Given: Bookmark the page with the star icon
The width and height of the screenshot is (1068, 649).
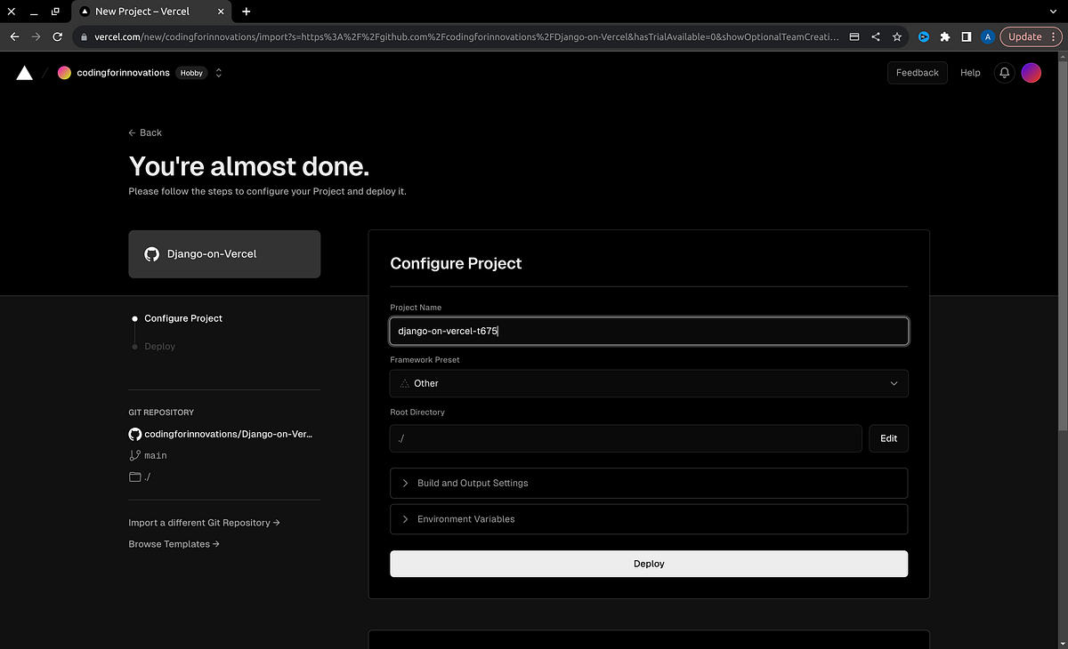Looking at the screenshot, I should (897, 36).
